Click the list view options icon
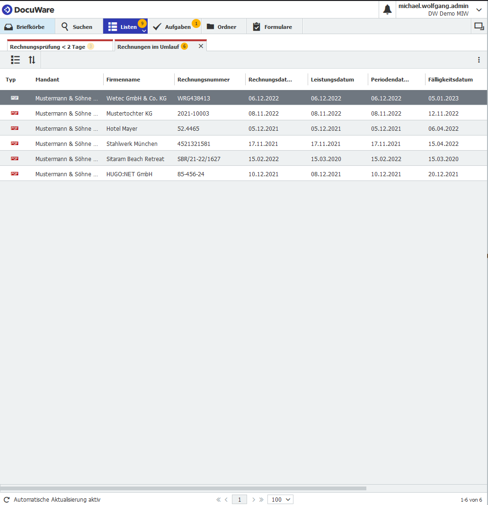Viewport: 488px width, 505px height. click(16, 60)
